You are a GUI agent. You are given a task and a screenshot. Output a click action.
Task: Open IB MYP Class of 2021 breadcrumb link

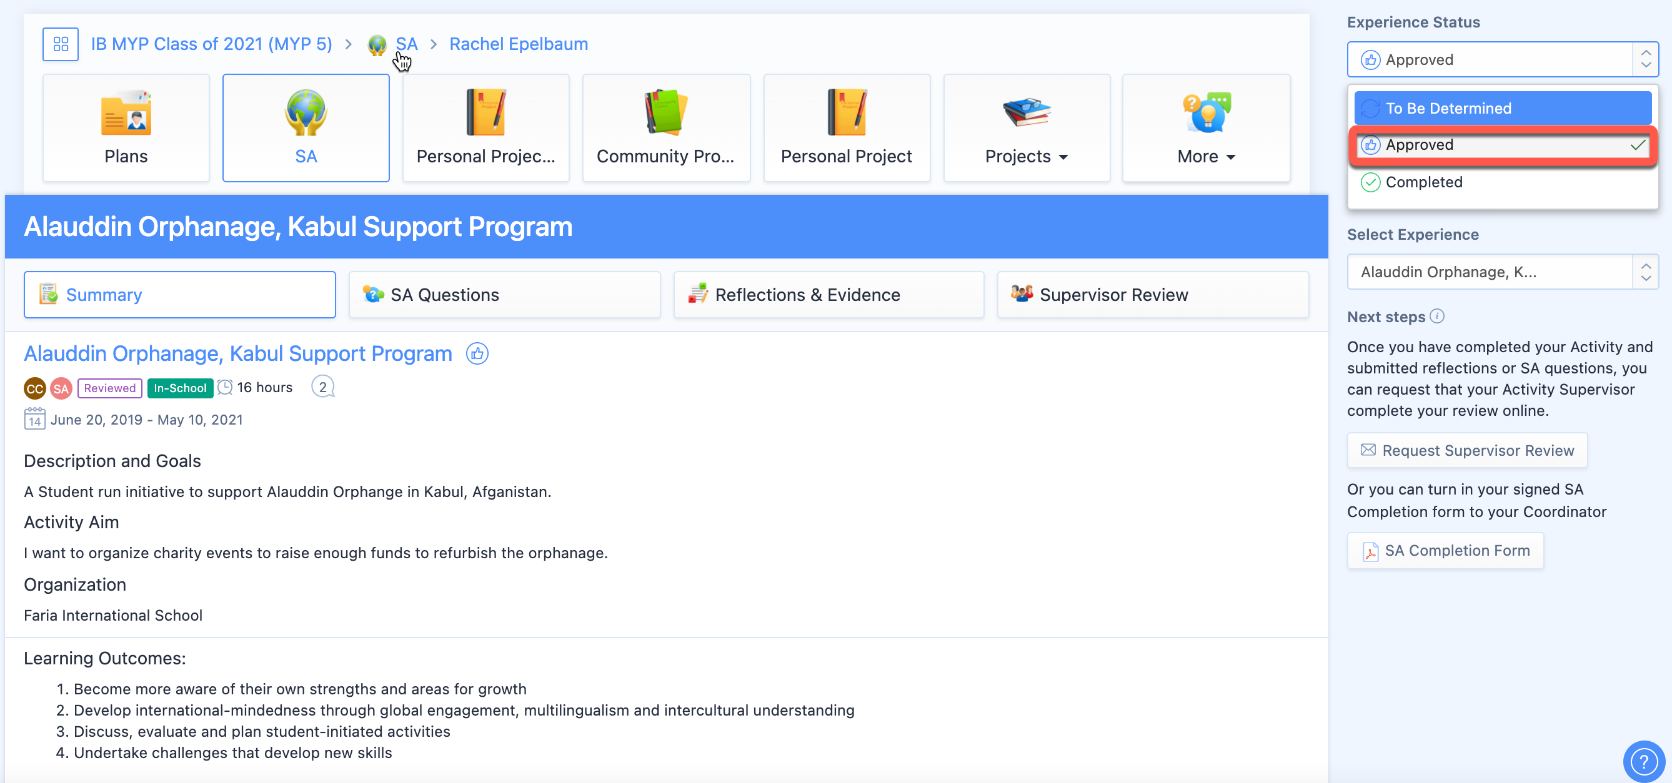212,44
